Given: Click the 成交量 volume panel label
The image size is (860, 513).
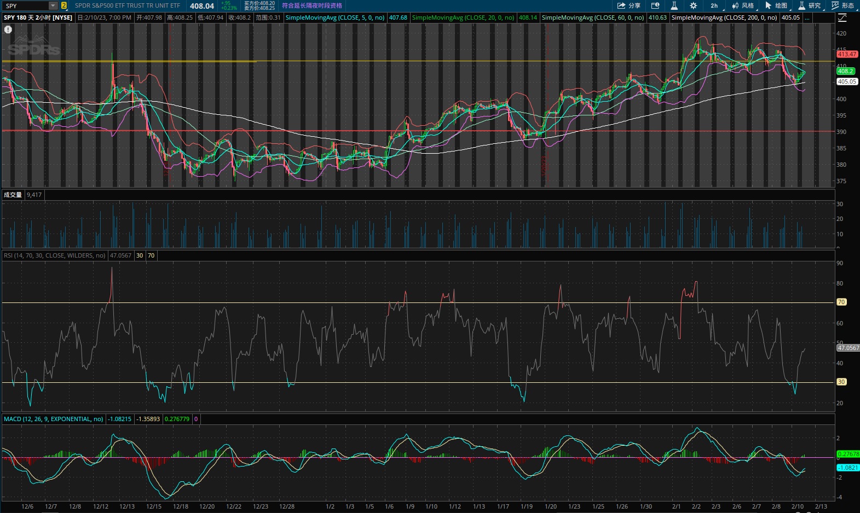Looking at the screenshot, I should pyautogui.click(x=13, y=195).
